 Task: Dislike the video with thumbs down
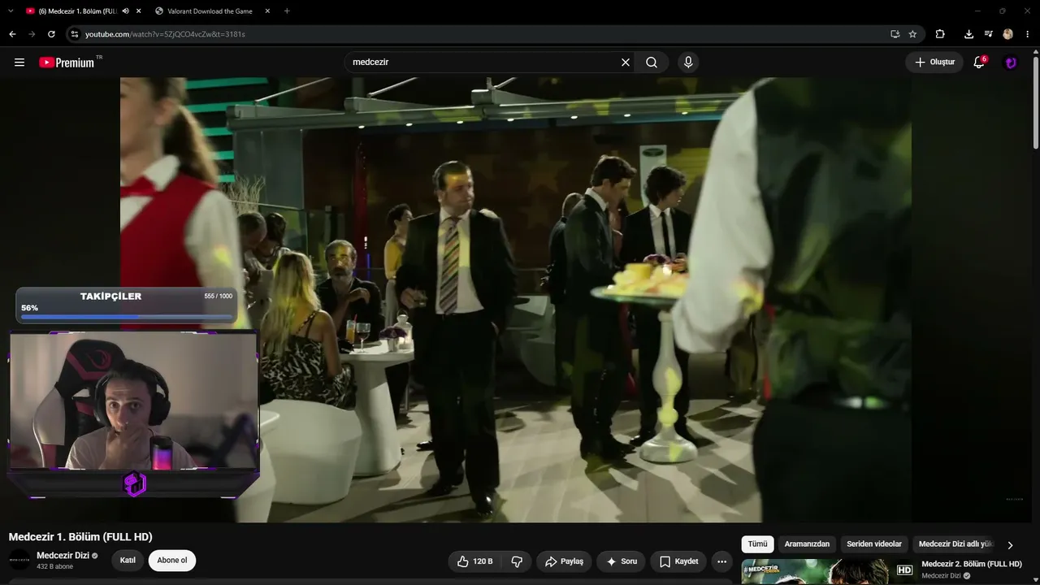(517, 561)
